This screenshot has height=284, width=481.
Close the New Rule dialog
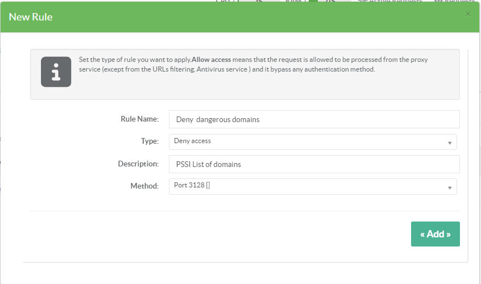click(468, 14)
